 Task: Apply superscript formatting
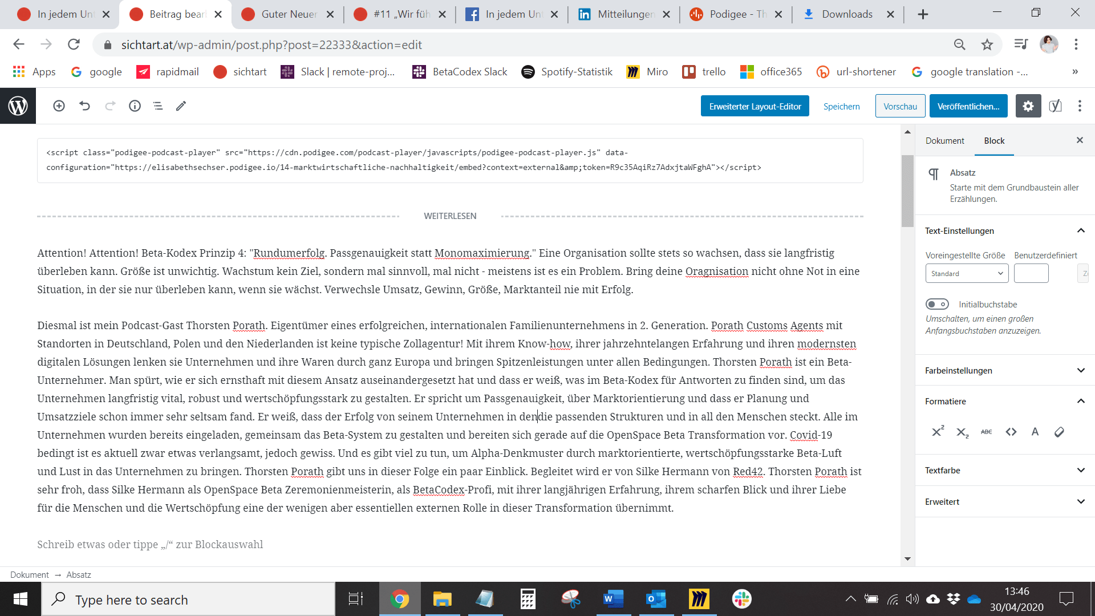(938, 431)
